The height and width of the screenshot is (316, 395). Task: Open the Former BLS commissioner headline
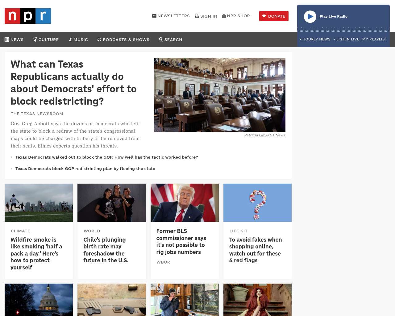(x=181, y=241)
